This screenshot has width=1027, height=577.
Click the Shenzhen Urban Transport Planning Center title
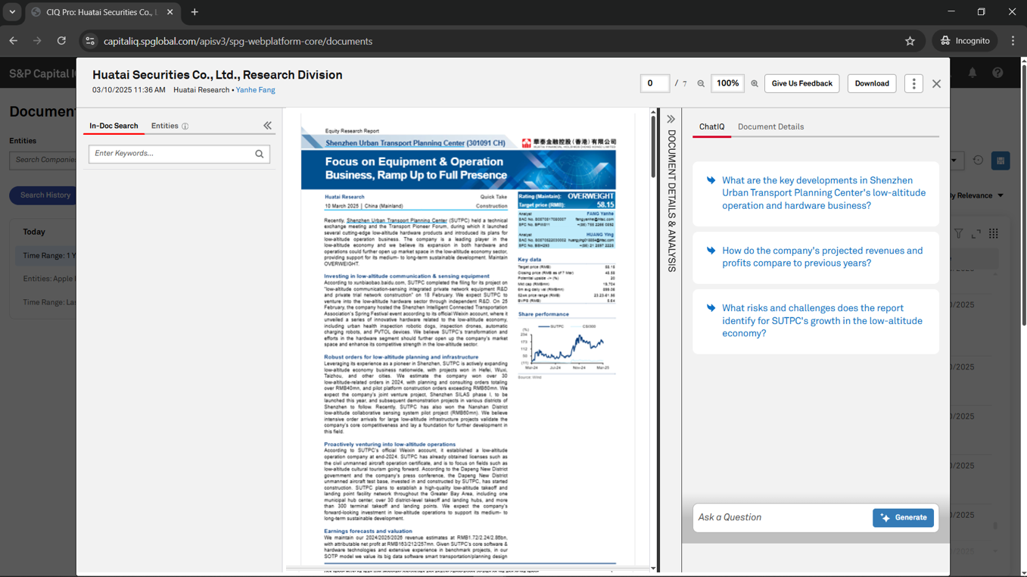point(415,142)
